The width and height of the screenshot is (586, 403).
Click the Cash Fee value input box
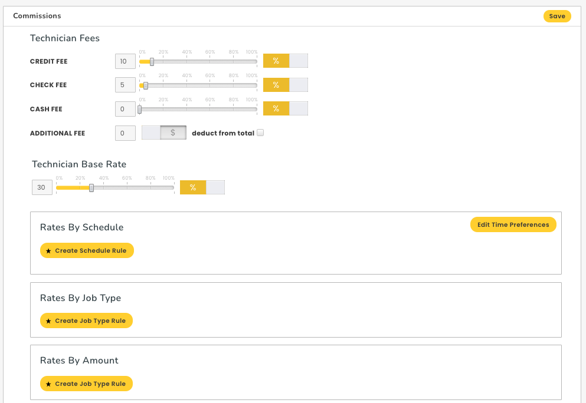point(125,109)
